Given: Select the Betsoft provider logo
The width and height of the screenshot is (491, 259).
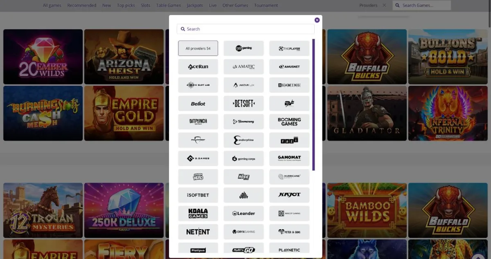Looking at the screenshot, I should click(244, 103).
